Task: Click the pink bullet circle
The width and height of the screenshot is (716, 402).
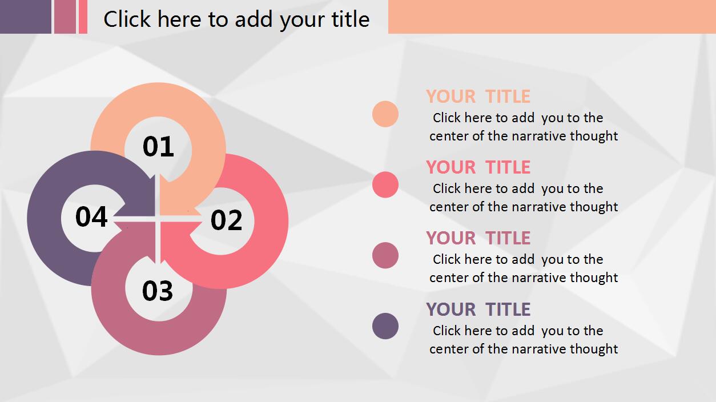Action: 385,184
